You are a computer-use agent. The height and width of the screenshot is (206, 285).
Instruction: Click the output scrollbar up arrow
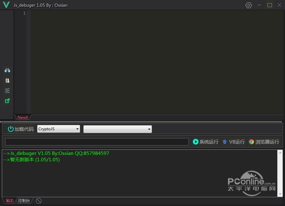pos(280,153)
